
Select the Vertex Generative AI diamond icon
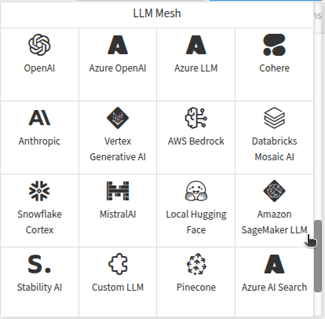tap(118, 118)
